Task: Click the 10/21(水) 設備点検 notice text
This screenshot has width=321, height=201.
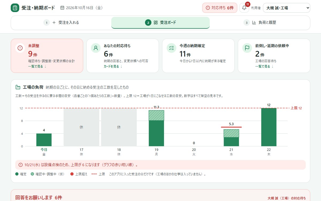Action: point(81,165)
